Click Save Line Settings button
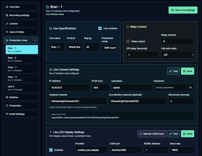 [x=183, y=10]
